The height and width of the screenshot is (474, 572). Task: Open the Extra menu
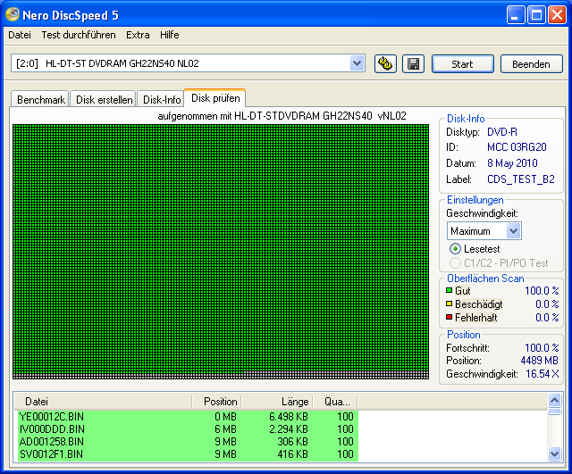coord(138,35)
